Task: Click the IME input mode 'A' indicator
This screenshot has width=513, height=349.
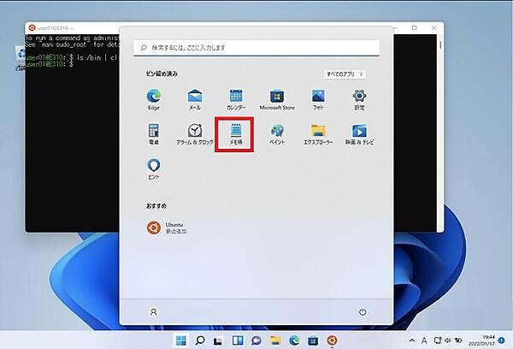Action: (x=424, y=340)
